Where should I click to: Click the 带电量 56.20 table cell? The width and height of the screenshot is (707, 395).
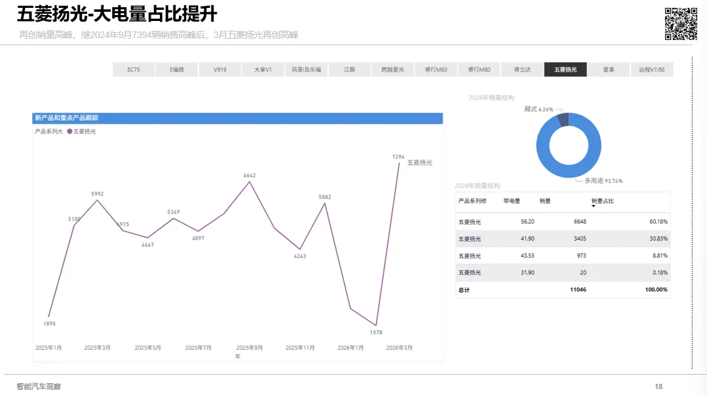pos(527,221)
